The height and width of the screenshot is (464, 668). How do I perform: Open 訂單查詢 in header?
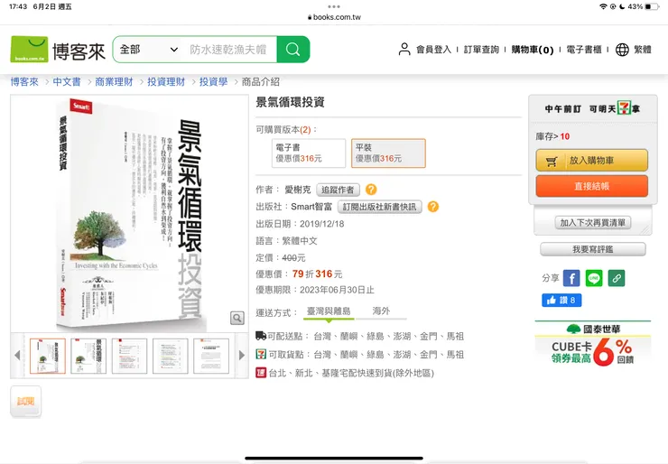pyautogui.click(x=481, y=50)
